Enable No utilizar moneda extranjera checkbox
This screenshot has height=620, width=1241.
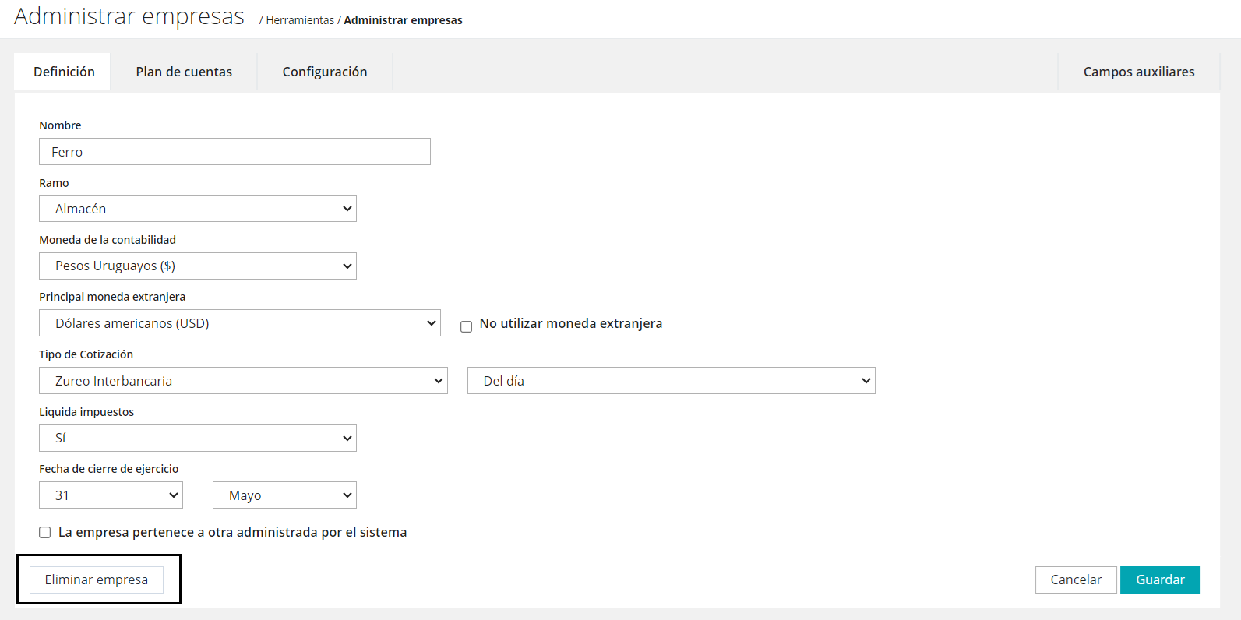467,326
